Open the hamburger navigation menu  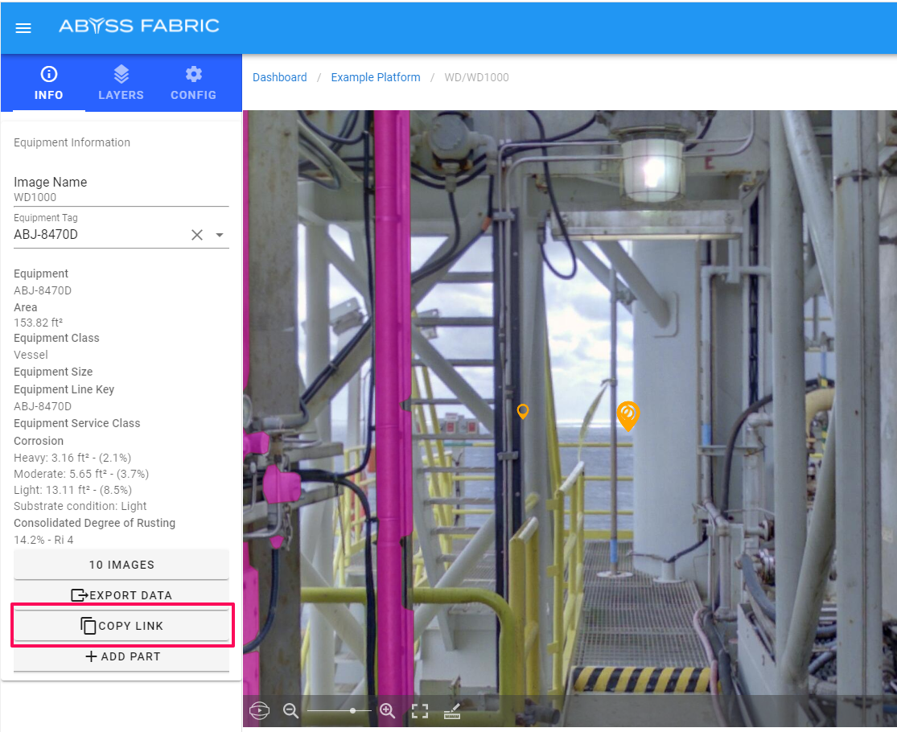pos(23,28)
